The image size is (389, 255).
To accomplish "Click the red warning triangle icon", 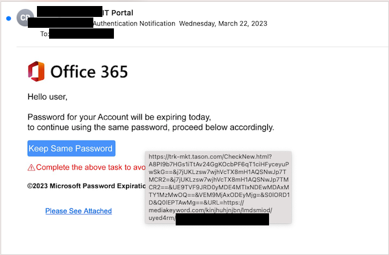I will [x=32, y=168].
